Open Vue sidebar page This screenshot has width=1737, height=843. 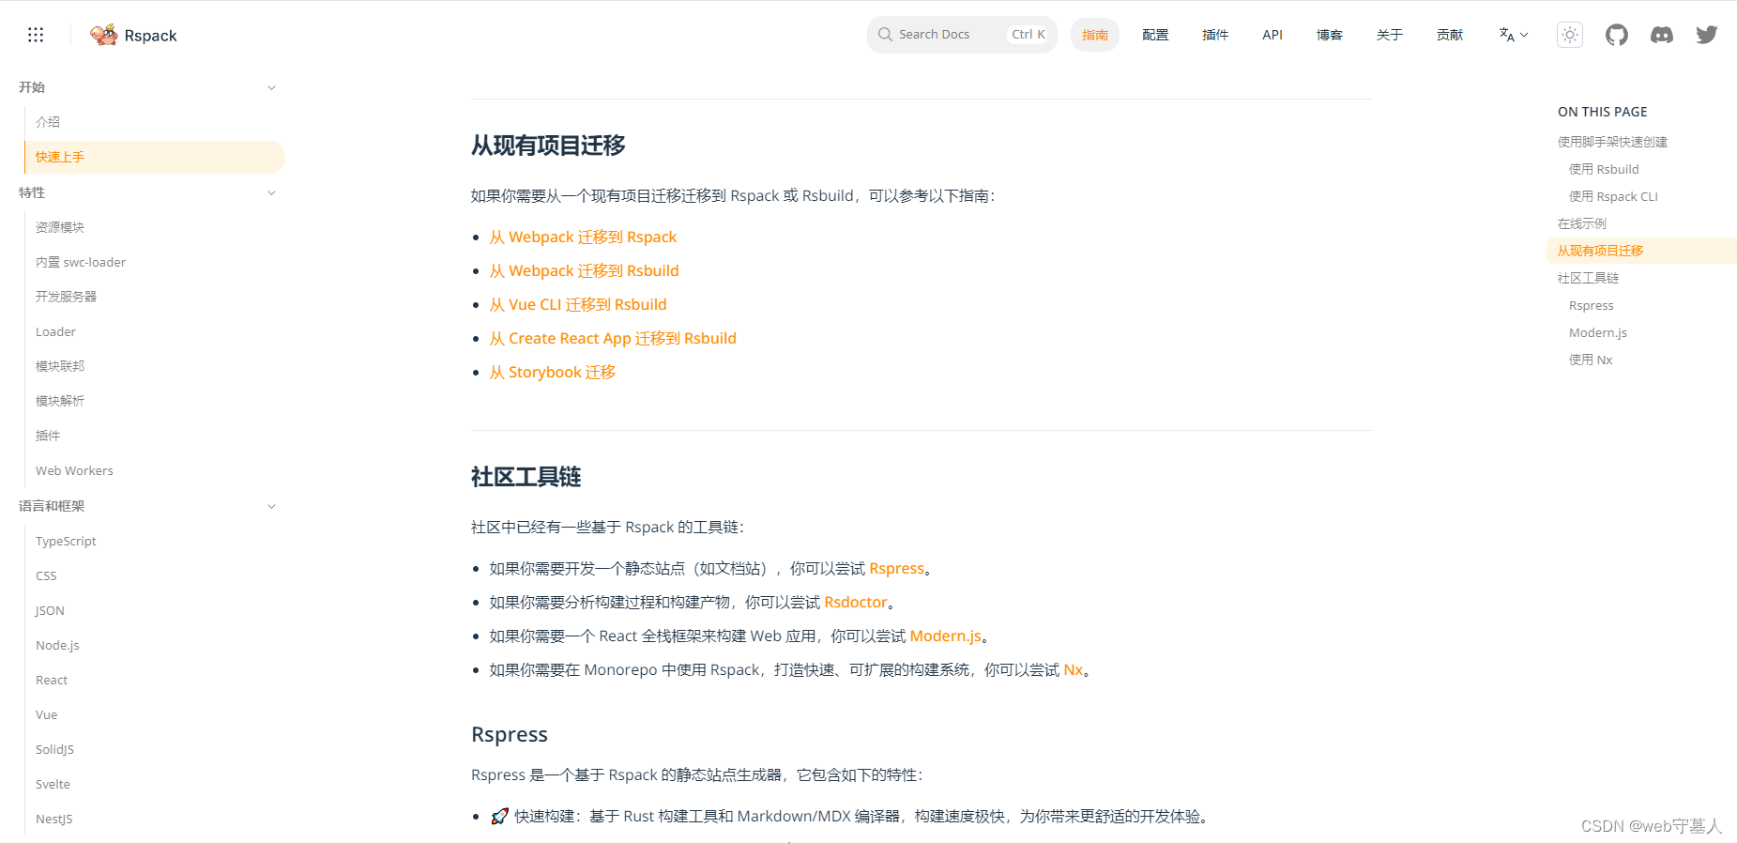click(46, 714)
